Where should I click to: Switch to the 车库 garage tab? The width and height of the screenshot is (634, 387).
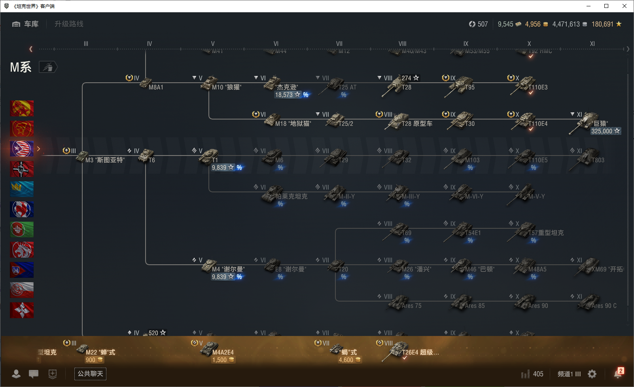pos(25,24)
